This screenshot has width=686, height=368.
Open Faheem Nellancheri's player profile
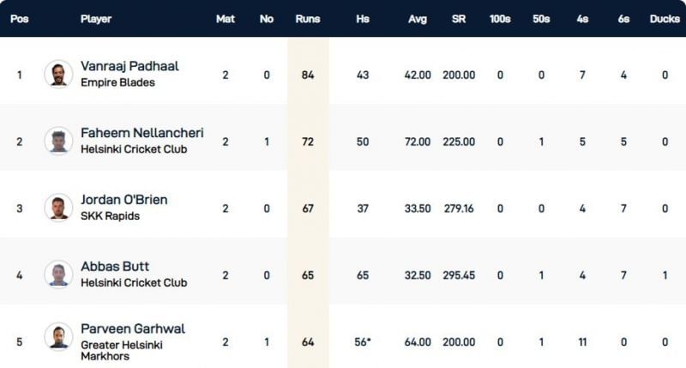141,133
